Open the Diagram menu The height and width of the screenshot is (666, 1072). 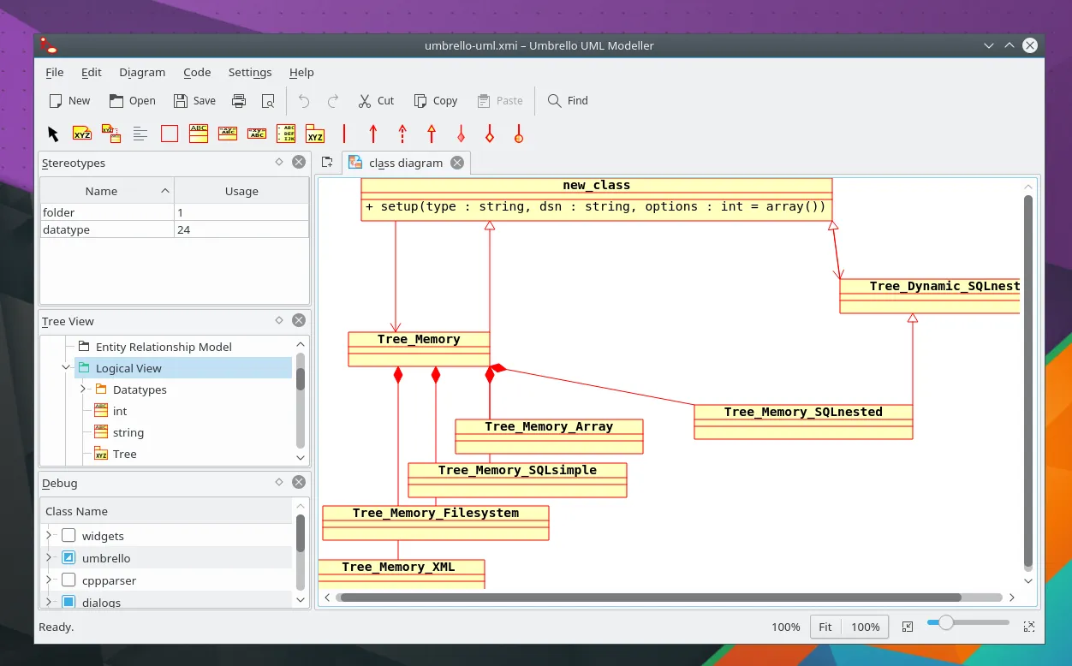(142, 73)
